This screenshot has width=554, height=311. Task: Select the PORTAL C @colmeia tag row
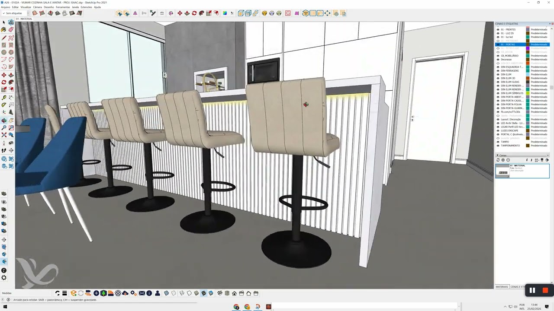[x=522, y=134]
